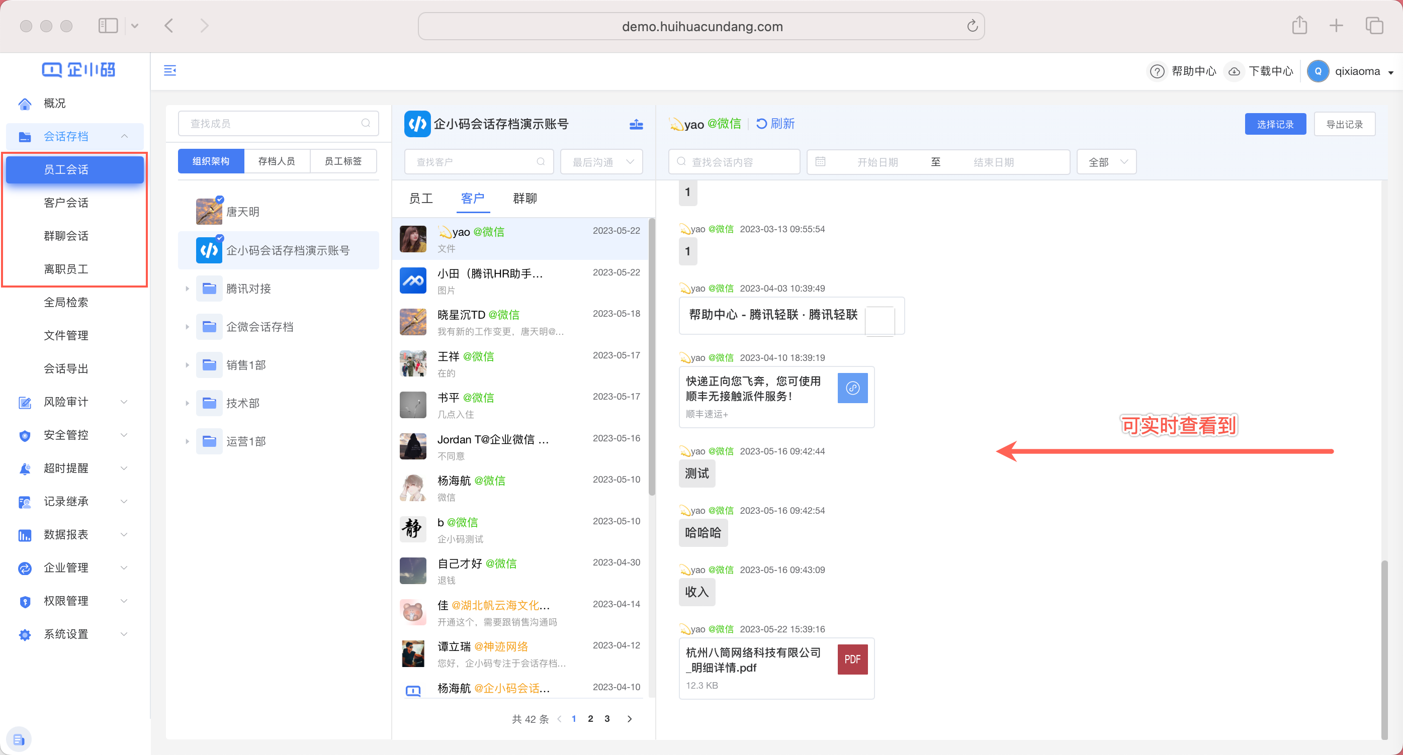Screen dimensions: 1403x755
Task: Click the browser tab overview icon
Action: pos(1374,26)
